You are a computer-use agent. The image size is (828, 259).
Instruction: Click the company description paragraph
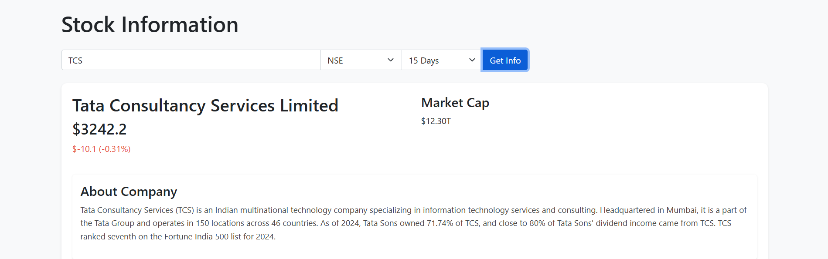point(414,223)
